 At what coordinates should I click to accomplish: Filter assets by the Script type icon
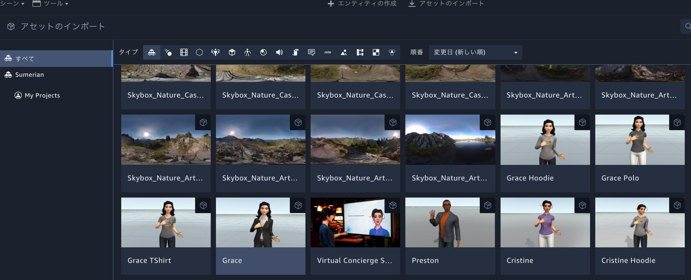click(x=295, y=52)
